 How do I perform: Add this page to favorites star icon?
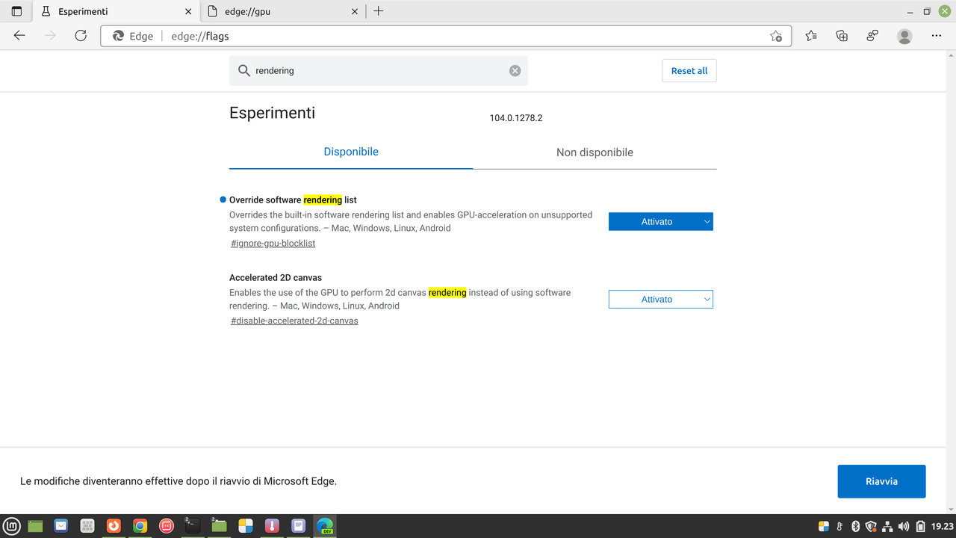coord(776,36)
